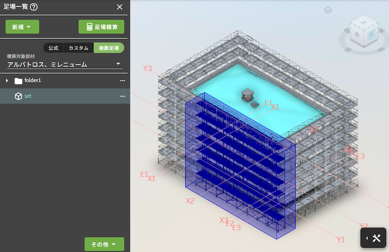Screen dimensions: 389x252
Task: Open the 新規 dropdown button
Action: (22, 27)
